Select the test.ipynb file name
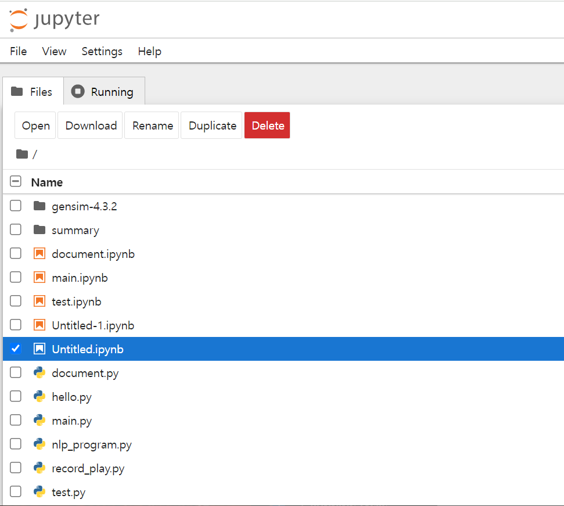Viewport: 564px width, 506px height. pos(77,302)
